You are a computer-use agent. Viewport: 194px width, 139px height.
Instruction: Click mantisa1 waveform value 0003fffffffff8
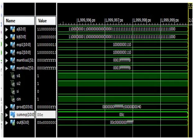tap(122, 60)
